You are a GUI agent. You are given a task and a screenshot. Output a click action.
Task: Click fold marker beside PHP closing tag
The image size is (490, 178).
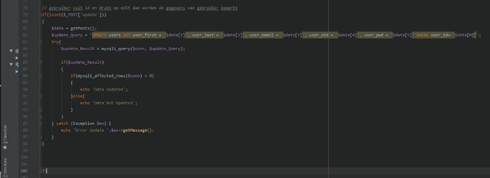point(40,171)
